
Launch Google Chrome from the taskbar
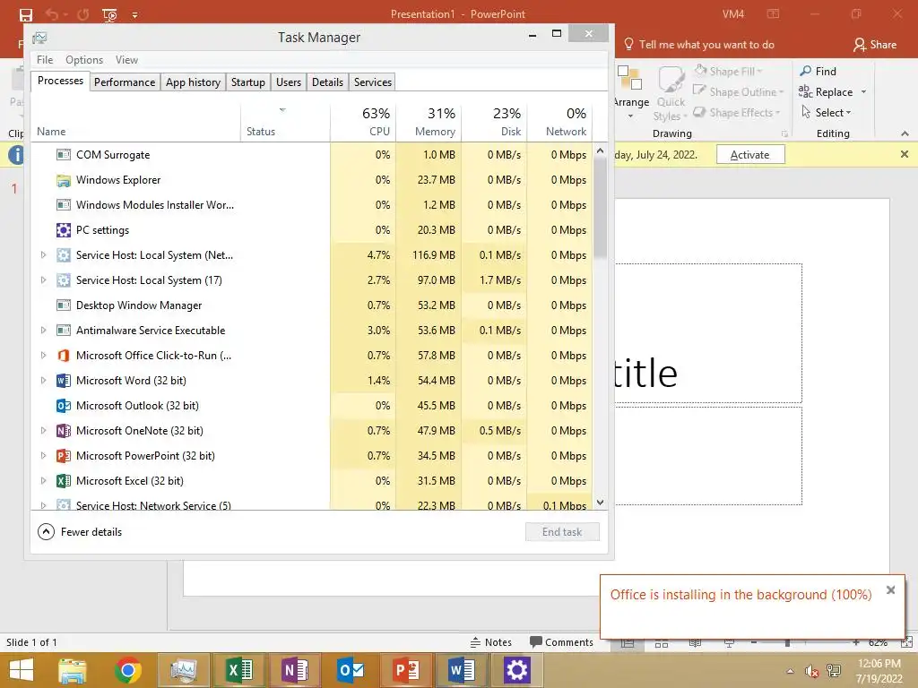pos(128,670)
